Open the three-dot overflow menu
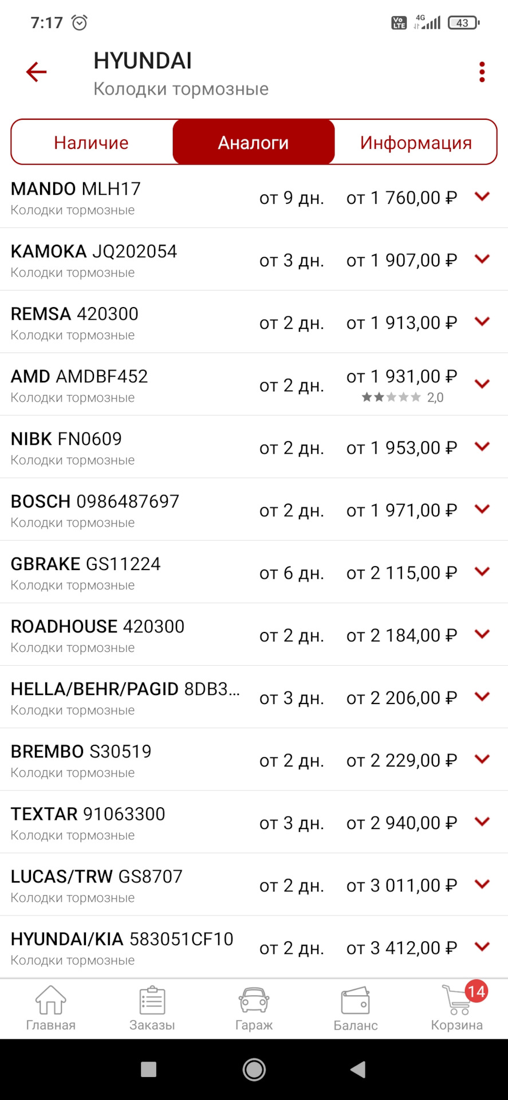 (x=482, y=72)
